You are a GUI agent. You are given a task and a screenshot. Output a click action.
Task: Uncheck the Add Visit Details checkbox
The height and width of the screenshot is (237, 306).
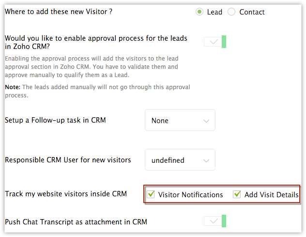237,194
